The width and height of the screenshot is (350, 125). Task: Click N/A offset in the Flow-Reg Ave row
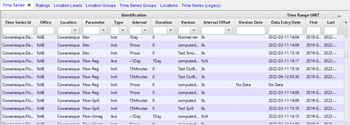pyautogui.click(x=217, y=61)
